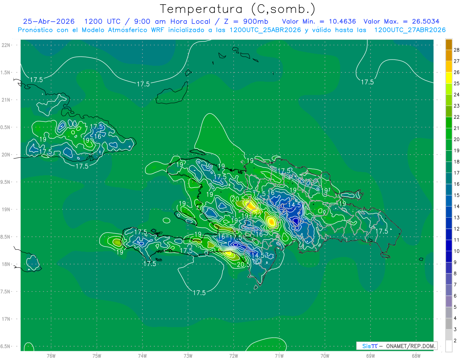Click the Valor Max. = 26.5034 text
The height and width of the screenshot is (361, 467).
[x=401, y=22]
